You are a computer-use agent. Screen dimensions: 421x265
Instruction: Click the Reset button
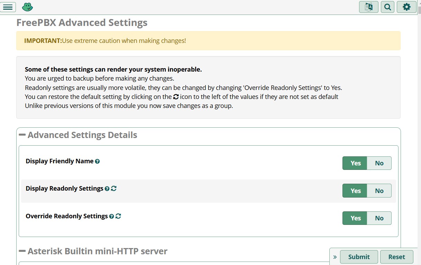pyautogui.click(x=396, y=257)
